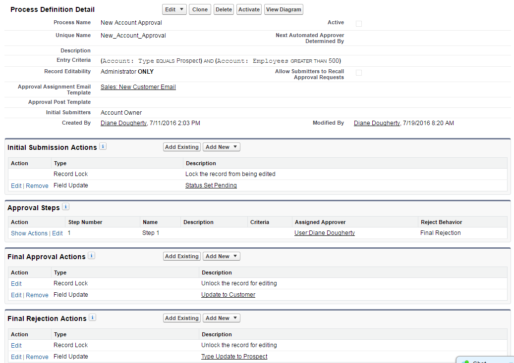Click 'Lock the record from being edited' text
This screenshot has width=514, height=363.
230,174
